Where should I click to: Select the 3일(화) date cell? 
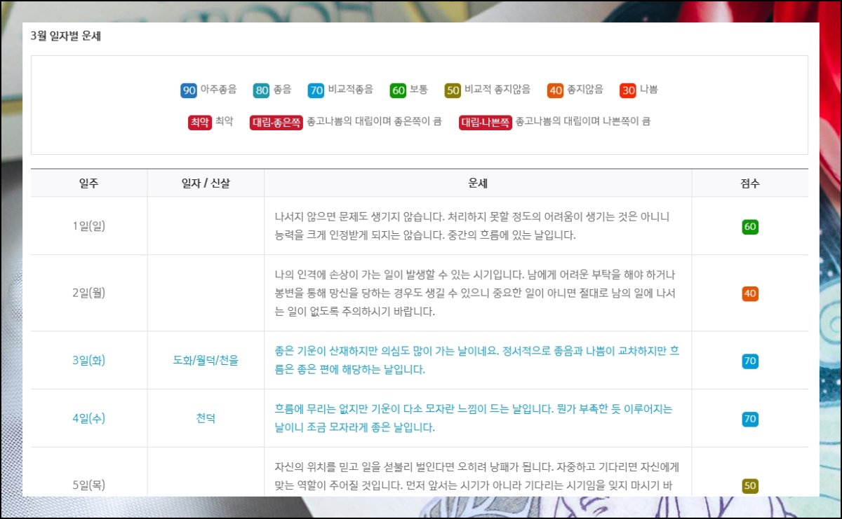coord(89,361)
